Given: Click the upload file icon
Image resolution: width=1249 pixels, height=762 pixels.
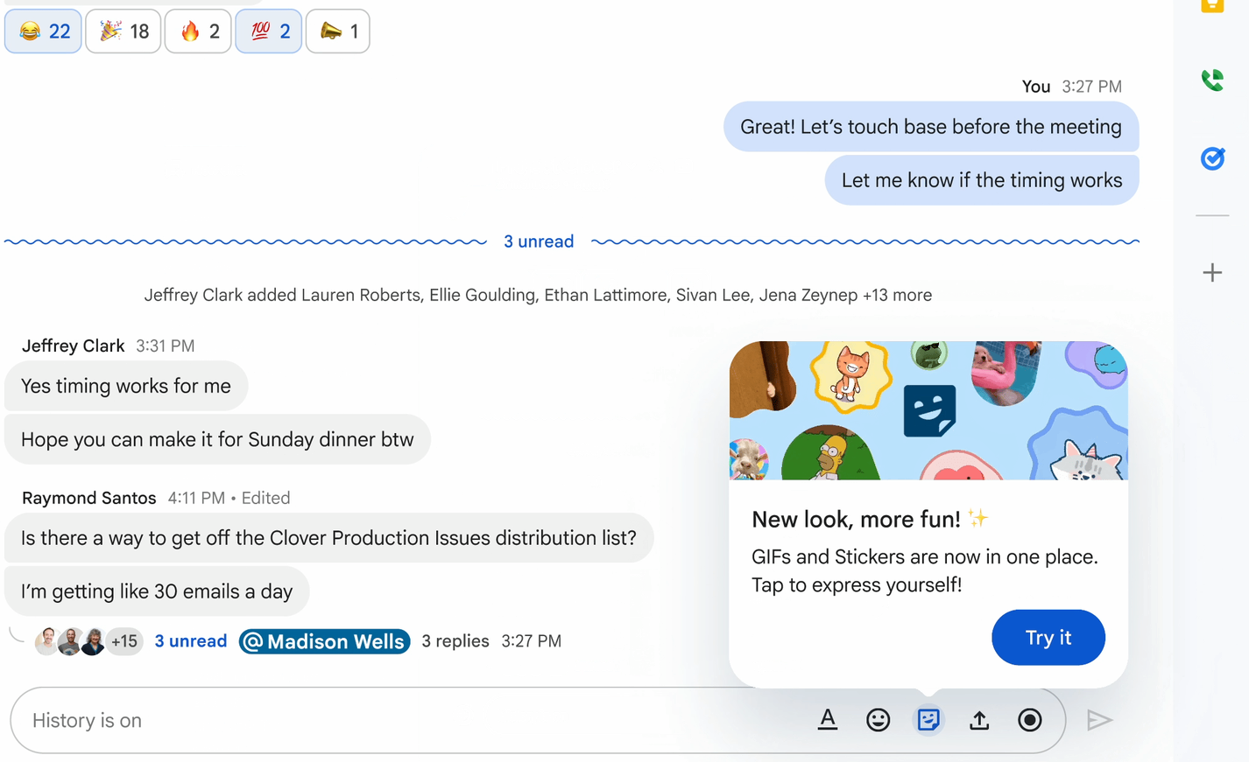Looking at the screenshot, I should click(x=979, y=720).
